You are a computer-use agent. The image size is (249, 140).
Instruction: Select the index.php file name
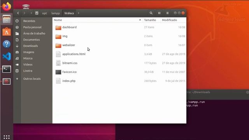tap(69, 81)
